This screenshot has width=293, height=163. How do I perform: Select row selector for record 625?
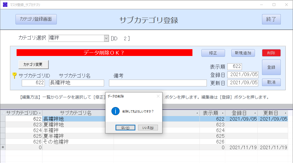3,136
